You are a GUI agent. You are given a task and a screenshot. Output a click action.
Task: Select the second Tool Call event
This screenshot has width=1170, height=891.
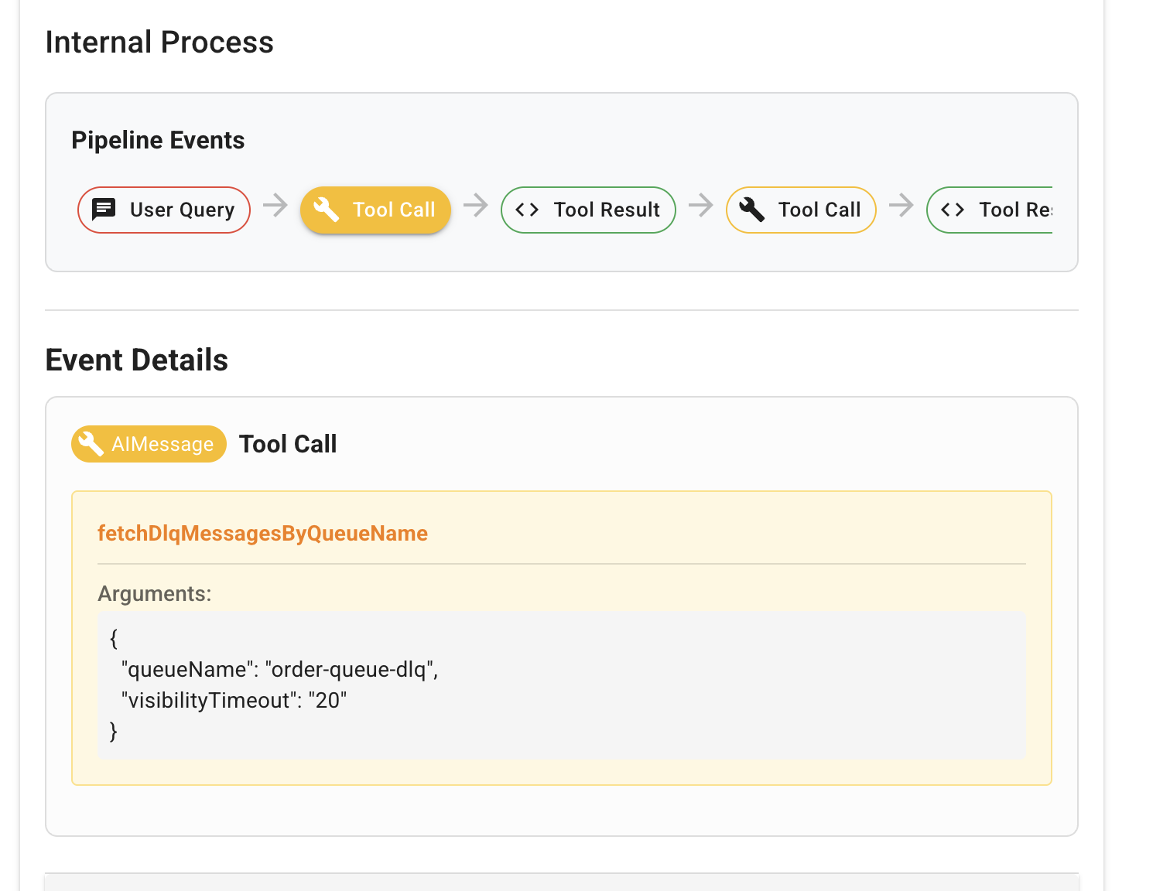801,210
